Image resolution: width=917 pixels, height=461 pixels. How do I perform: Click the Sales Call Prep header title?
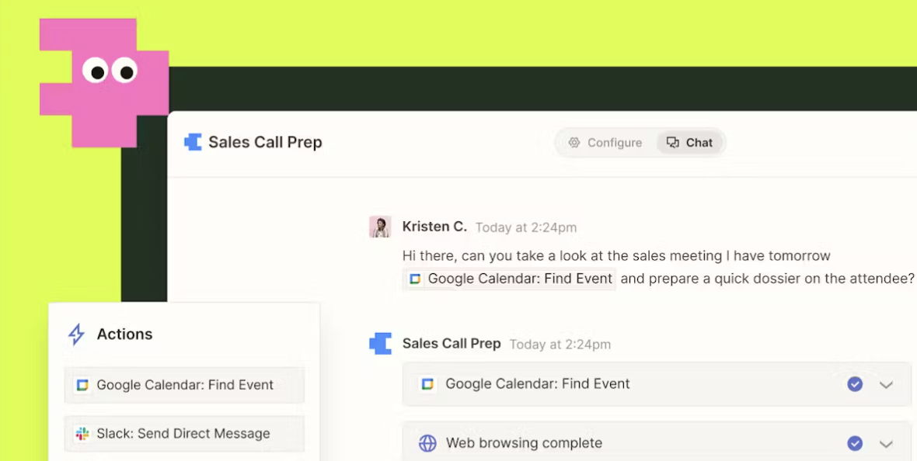265,142
